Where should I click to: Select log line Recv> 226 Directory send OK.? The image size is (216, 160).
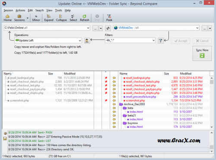pos(108,150)
